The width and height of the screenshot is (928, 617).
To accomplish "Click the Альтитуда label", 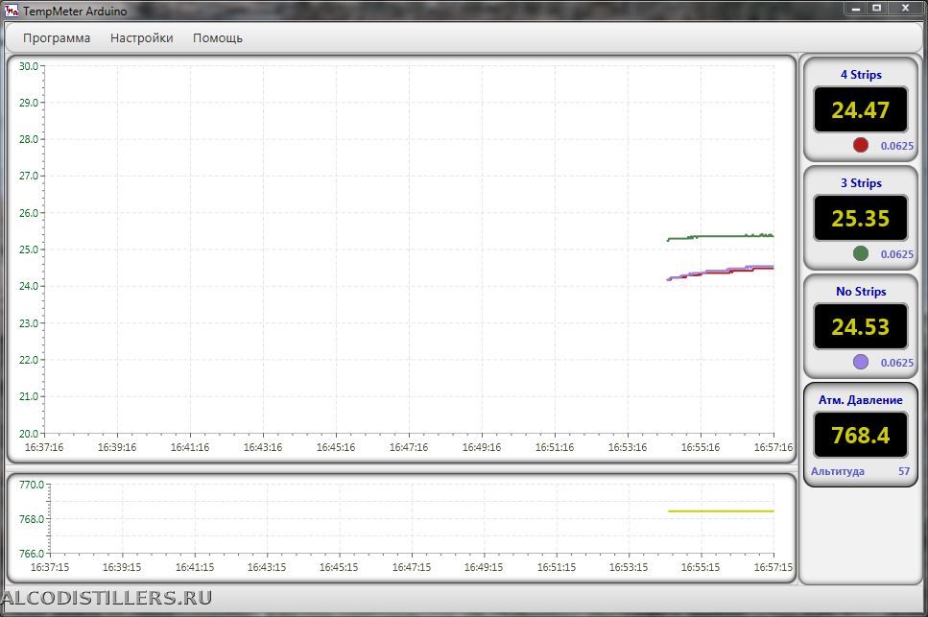I will 838,471.
